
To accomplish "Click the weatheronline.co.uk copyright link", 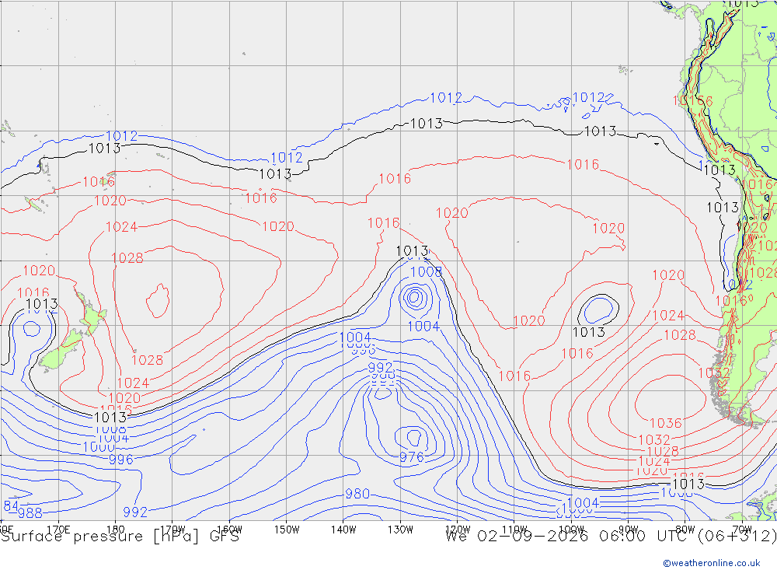I will point(712,562).
